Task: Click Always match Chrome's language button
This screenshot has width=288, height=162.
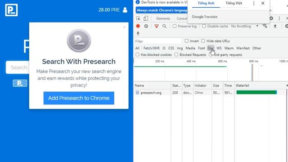Action: pos(162,10)
